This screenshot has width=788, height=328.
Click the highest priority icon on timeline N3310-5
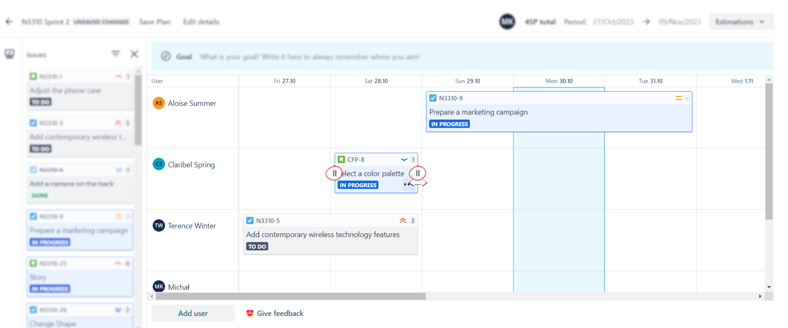tap(403, 220)
